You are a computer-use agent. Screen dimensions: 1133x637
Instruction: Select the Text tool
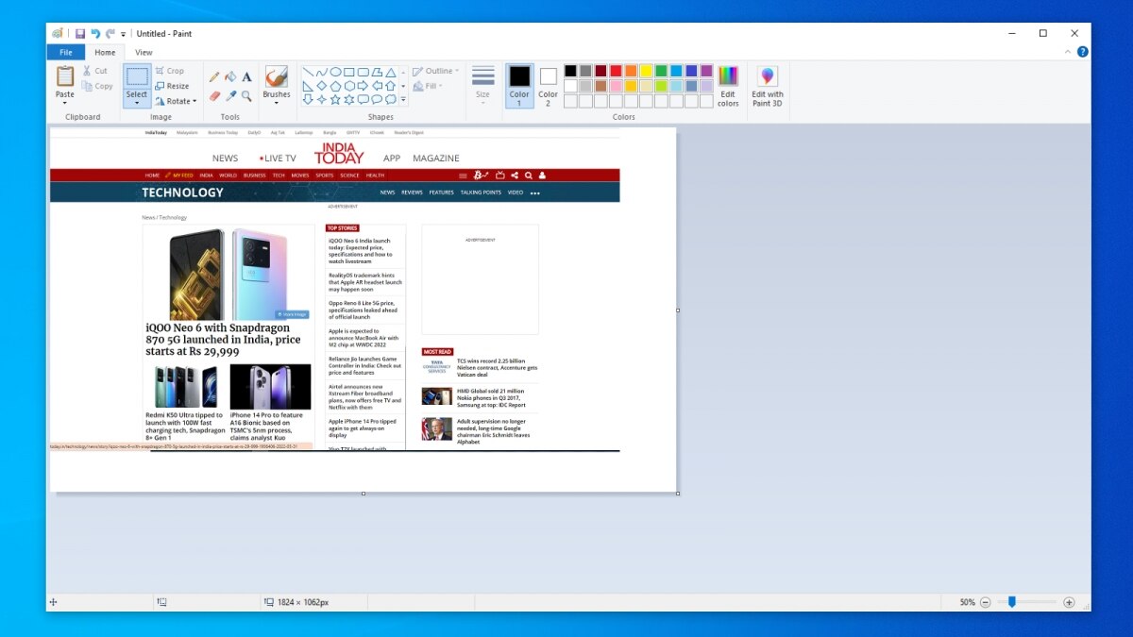pos(246,76)
